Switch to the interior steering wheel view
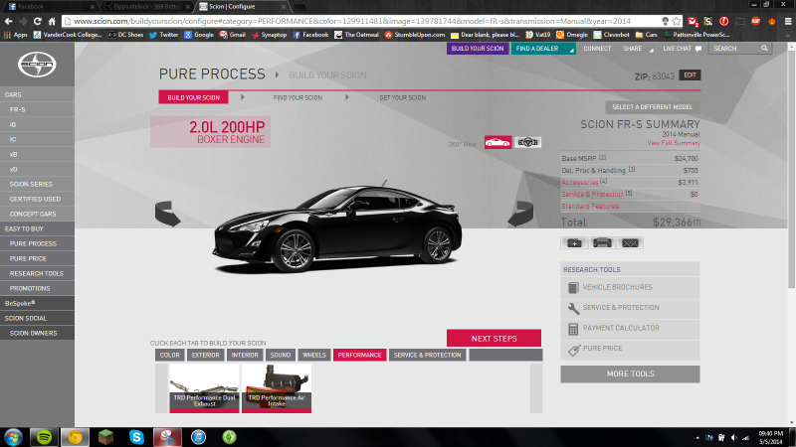The image size is (796, 447). coord(527,142)
